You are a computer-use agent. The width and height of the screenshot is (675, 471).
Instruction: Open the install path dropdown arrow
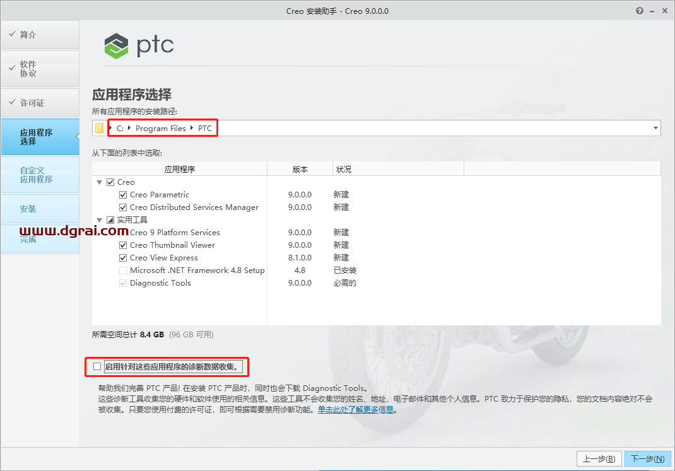[x=655, y=128]
